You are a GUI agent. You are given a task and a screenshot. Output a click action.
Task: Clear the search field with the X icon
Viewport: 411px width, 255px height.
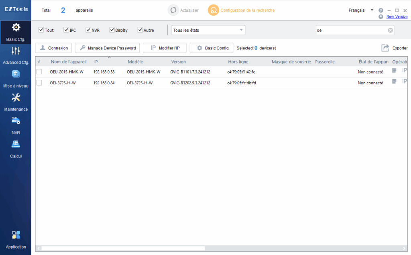tap(390, 30)
